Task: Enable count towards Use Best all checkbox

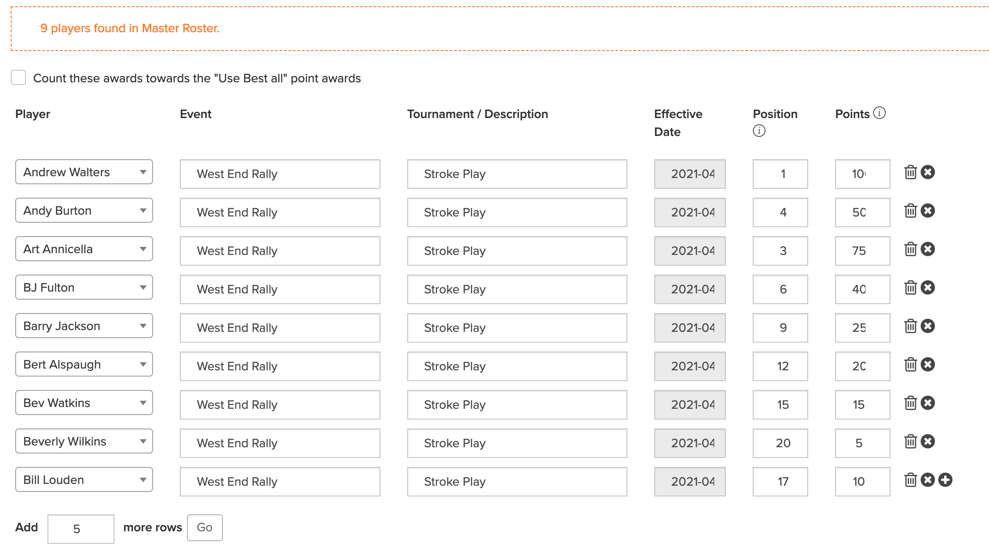Action: pyautogui.click(x=18, y=77)
